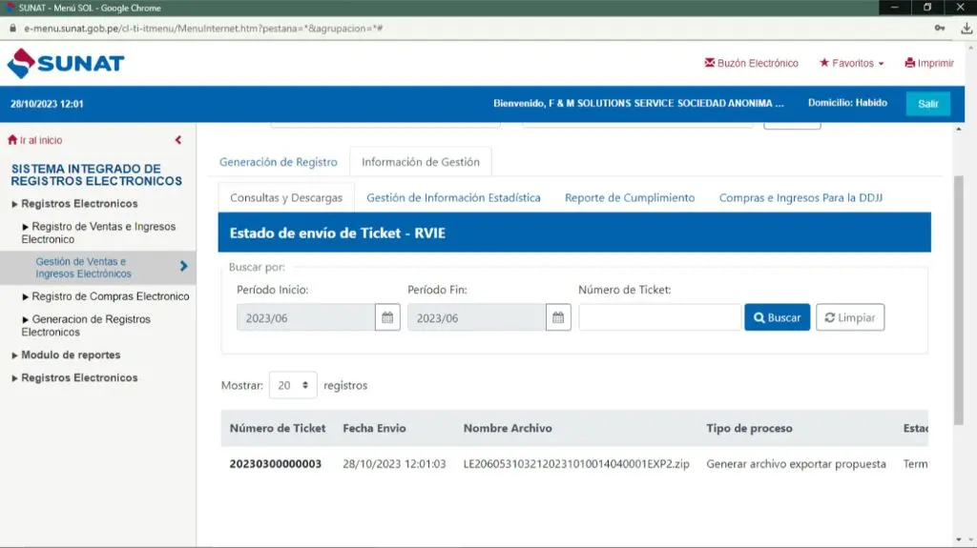Click the blue arrow beside Gestión de Ventas
Image resolution: width=977 pixels, height=548 pixels.
[x=183, y=267]
